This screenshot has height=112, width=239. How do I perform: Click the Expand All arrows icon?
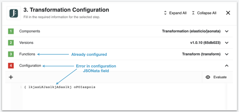[165, 13]
